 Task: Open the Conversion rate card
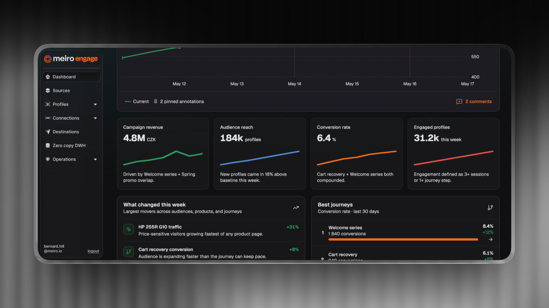pyautogui.click(x=357, y=154)
